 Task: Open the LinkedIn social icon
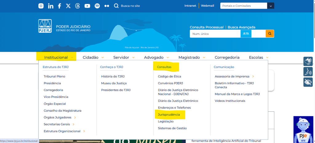click(50, 6)
